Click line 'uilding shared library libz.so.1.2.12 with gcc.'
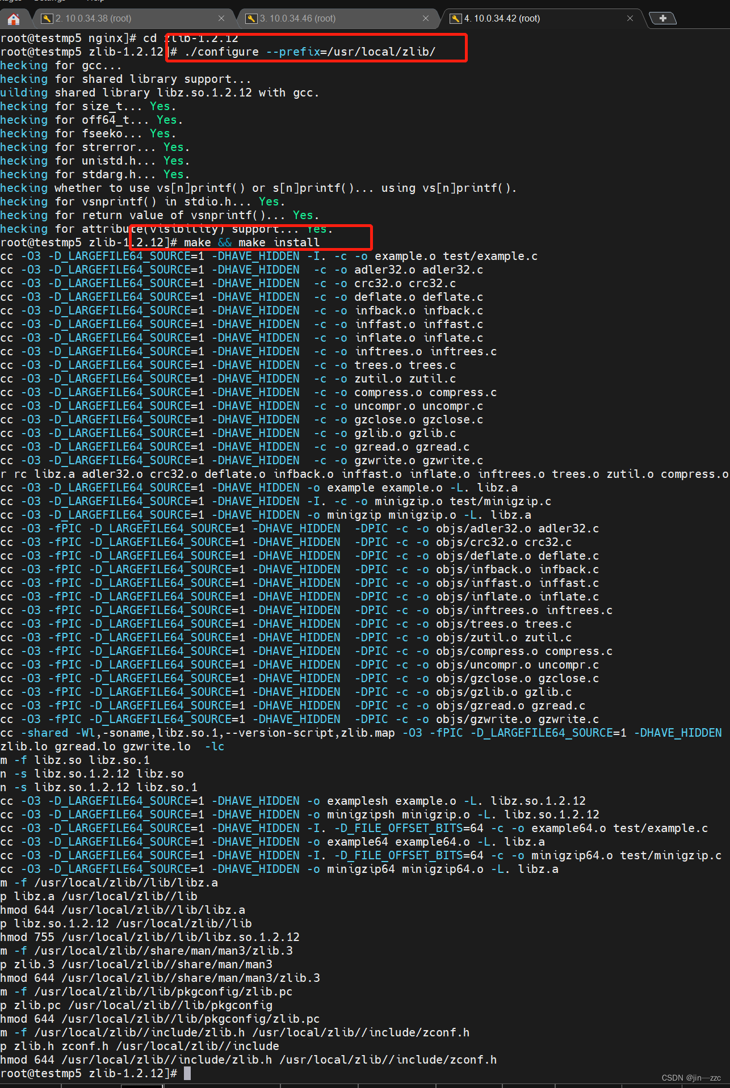730x1088 pixels. click(160, 93)
